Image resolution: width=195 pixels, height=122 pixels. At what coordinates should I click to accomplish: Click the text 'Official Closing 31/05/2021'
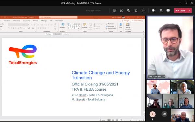(x=95, y=84)
